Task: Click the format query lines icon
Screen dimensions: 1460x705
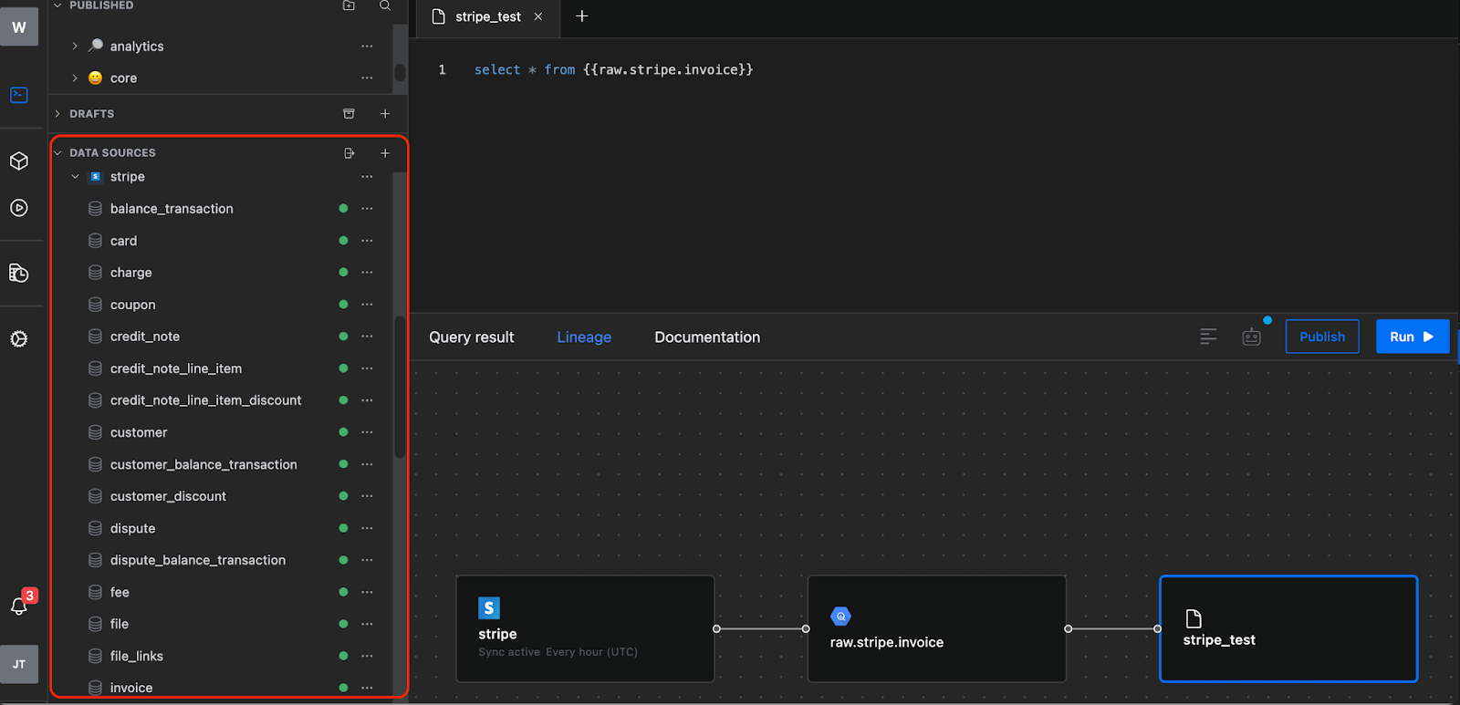Action: (1208, 337)
